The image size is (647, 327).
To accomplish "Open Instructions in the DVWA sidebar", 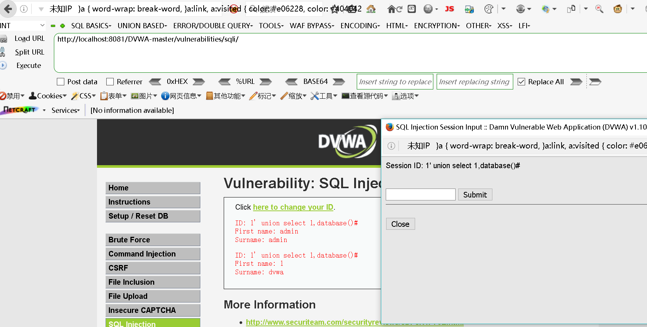I will pos(153,202).
